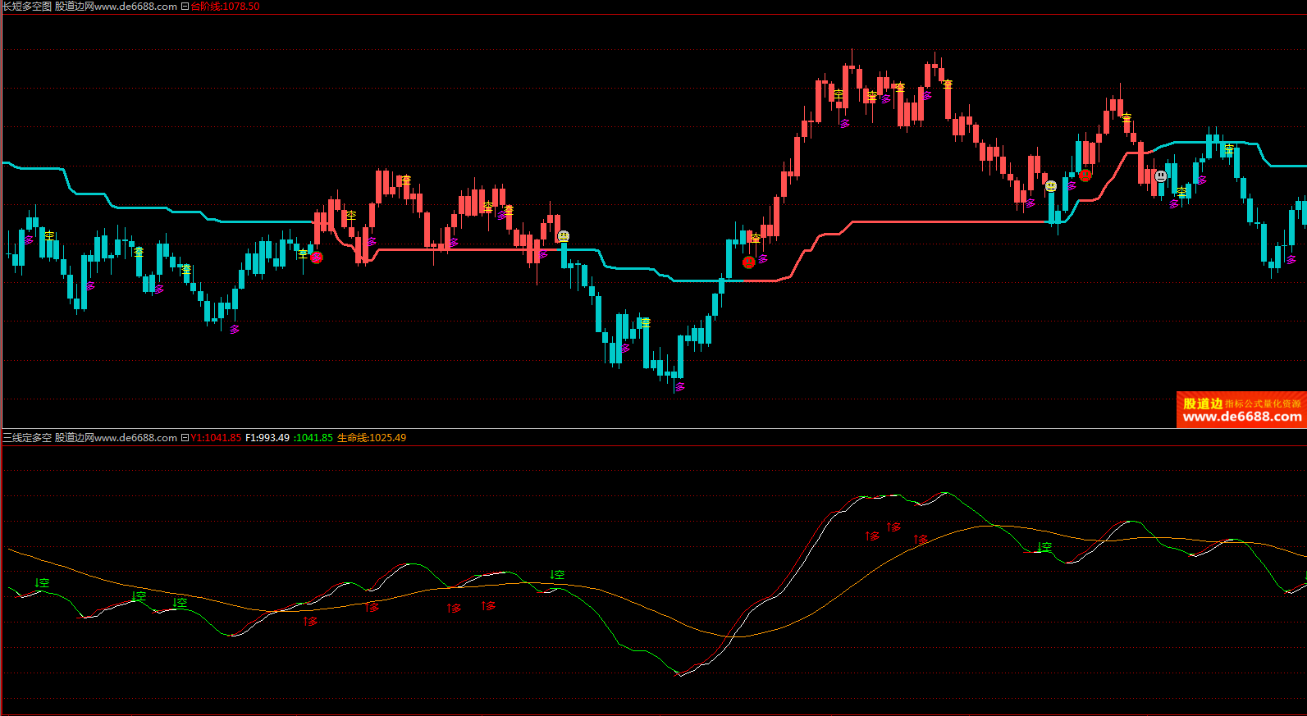Viewport: 1307px width, 716px height.
Task: Click the rightmost gray neutral face marker
Action: coord(1160,176)
